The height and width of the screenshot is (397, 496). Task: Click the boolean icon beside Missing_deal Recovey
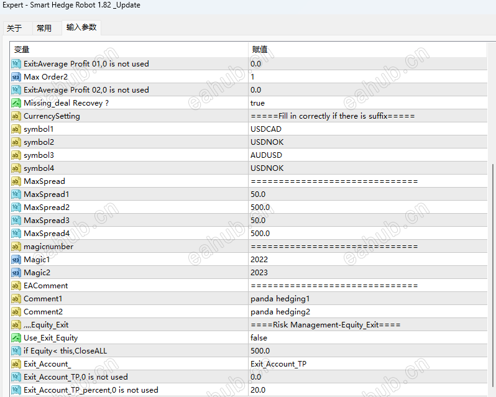tap(16, 103)
